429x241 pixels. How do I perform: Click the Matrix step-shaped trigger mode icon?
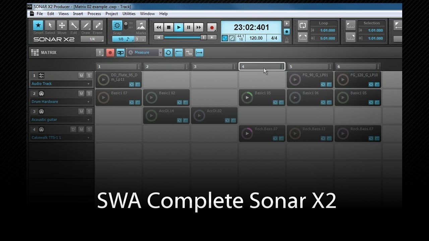click(x=189, y=53)
